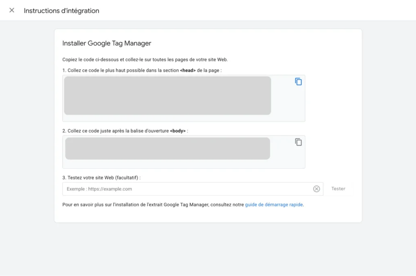416x276 pixels.
Task: Clear the website URL field using the X icon
Action: coord(316,188)
